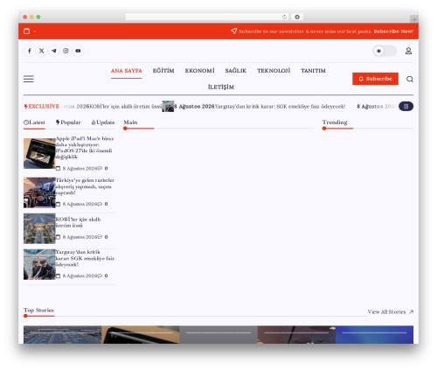This screenshot has width=437, height=370.
Task: Click the red Subscribe button
Action: [375, 79]
